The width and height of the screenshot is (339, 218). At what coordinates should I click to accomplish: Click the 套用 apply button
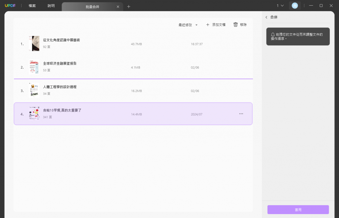coord(298,210)
